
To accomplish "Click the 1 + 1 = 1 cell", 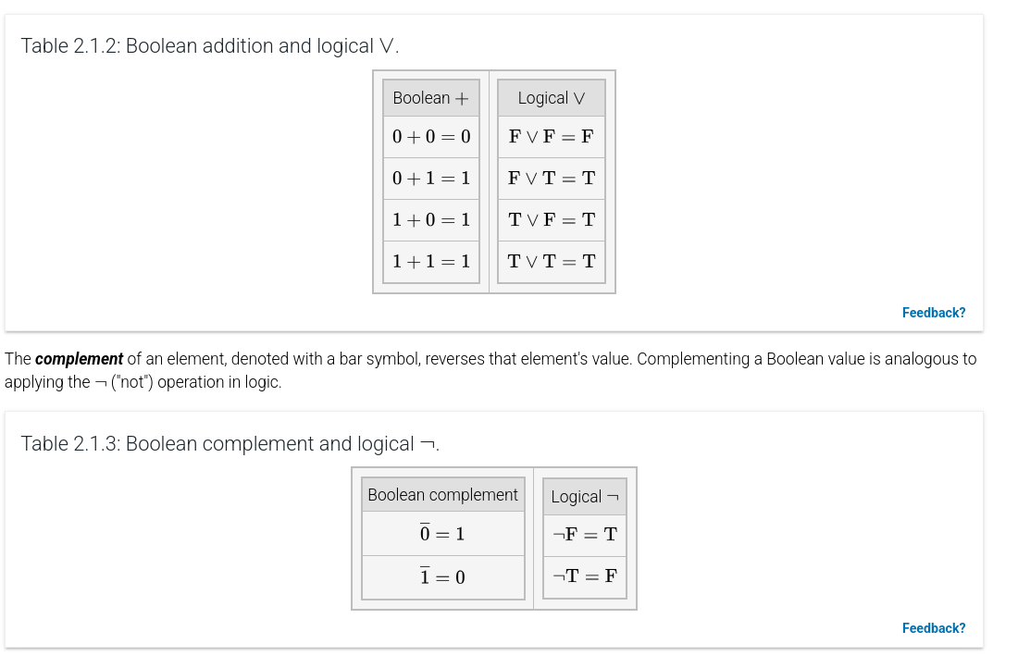I will tap(431, 262).
